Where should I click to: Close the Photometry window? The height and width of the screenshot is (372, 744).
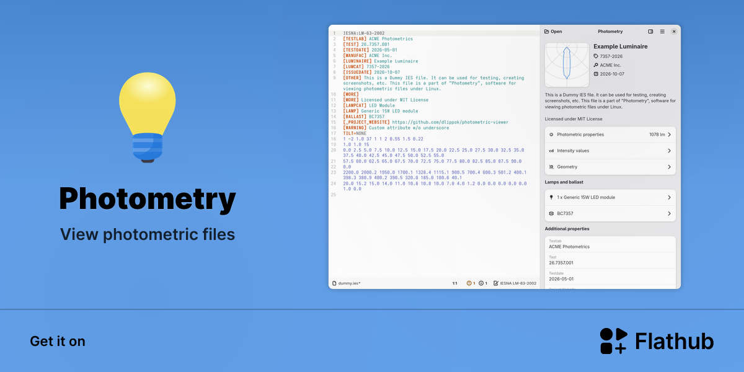(x=674, y=32)
